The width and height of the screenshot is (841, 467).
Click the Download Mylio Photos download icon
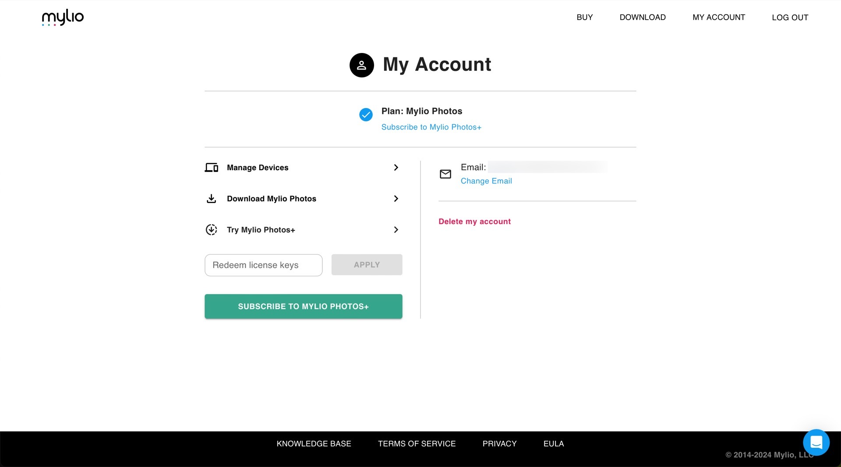pos(212,199)
